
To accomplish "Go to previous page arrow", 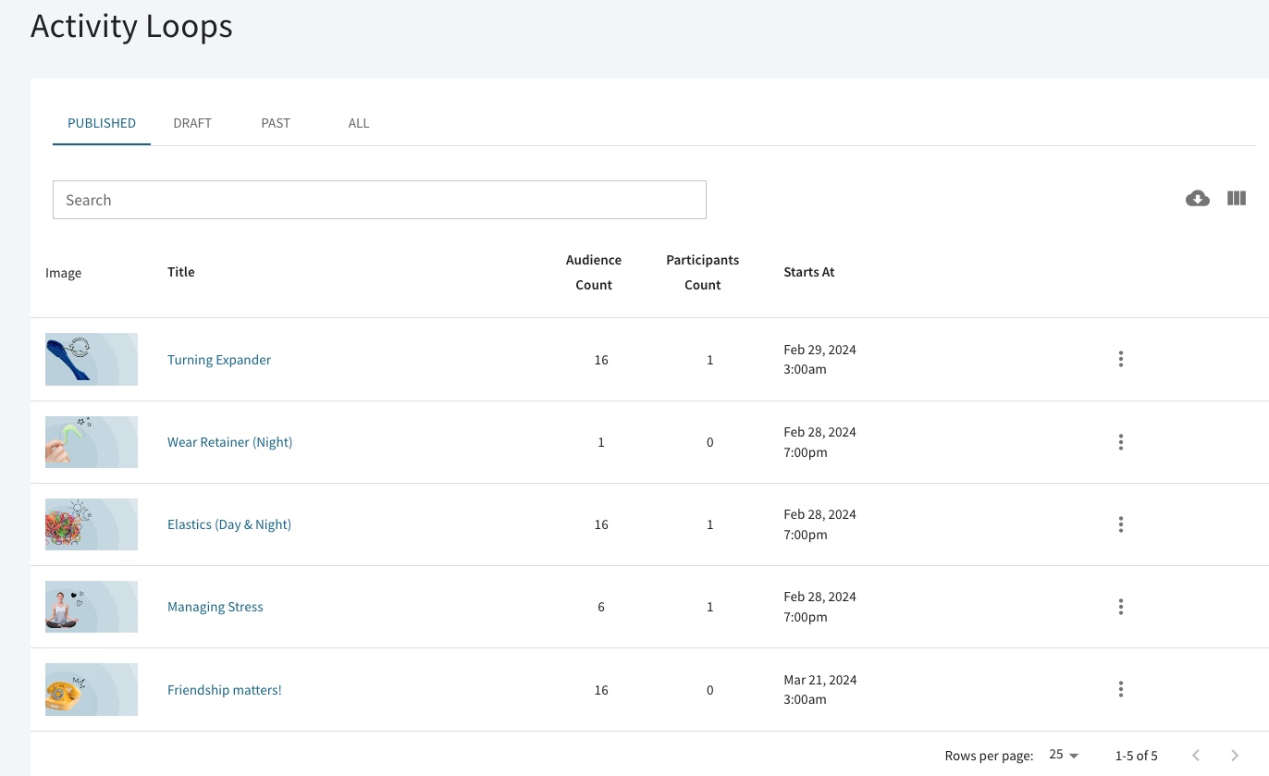I will click(x=1196, y=756).
